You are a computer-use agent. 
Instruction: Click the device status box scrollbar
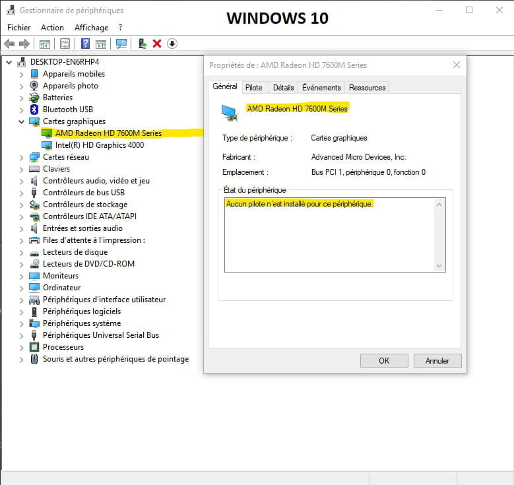[x=439, y=235]
